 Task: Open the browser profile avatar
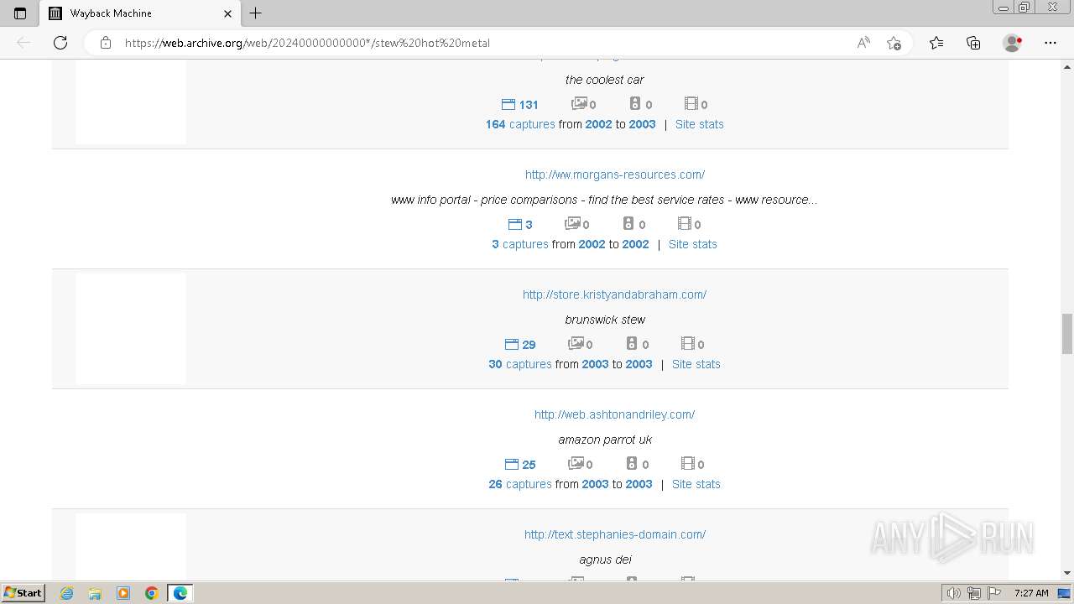pos(1012,43)
